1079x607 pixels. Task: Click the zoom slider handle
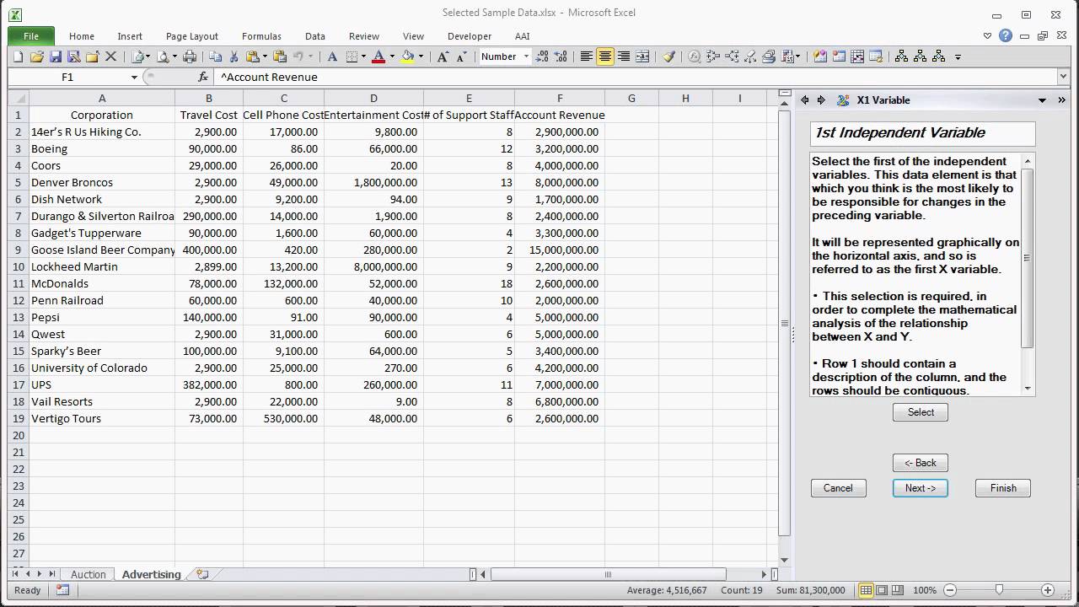coord(999,590)
